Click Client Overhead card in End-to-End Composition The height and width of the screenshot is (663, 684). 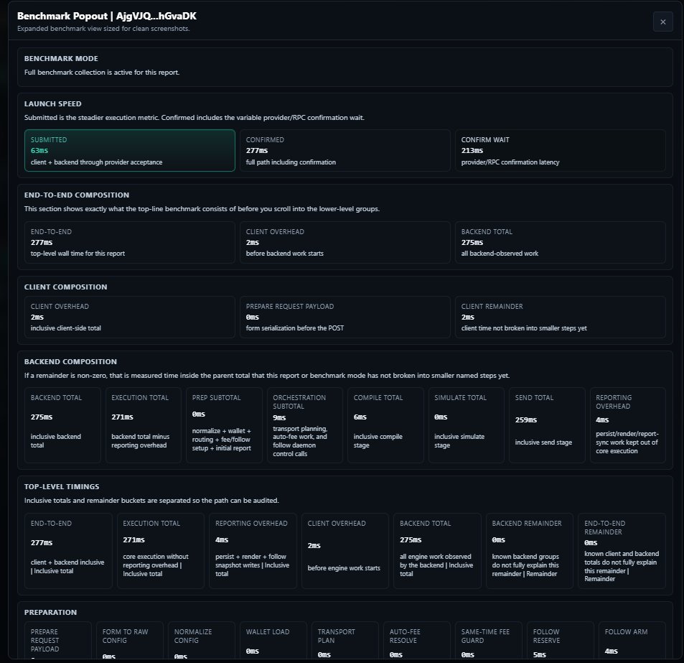(345, 242)
